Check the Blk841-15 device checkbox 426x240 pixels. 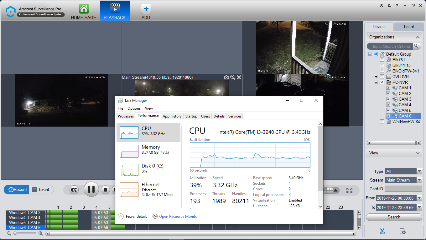(x=382, y=65)
